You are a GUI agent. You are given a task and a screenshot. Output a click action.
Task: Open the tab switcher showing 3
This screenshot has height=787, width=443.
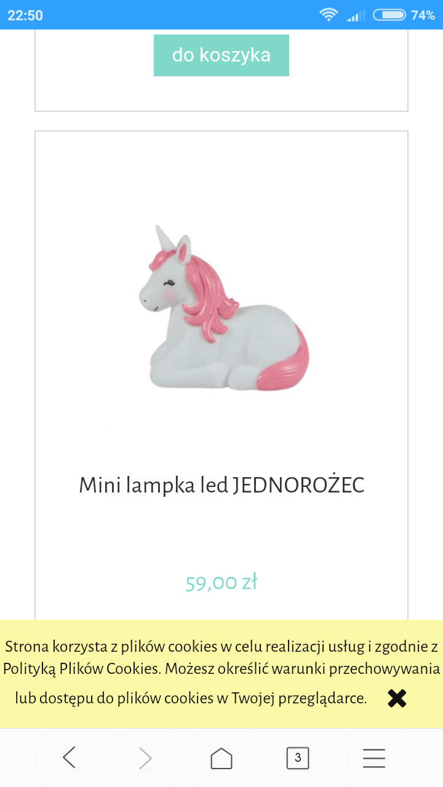point(298,758)
